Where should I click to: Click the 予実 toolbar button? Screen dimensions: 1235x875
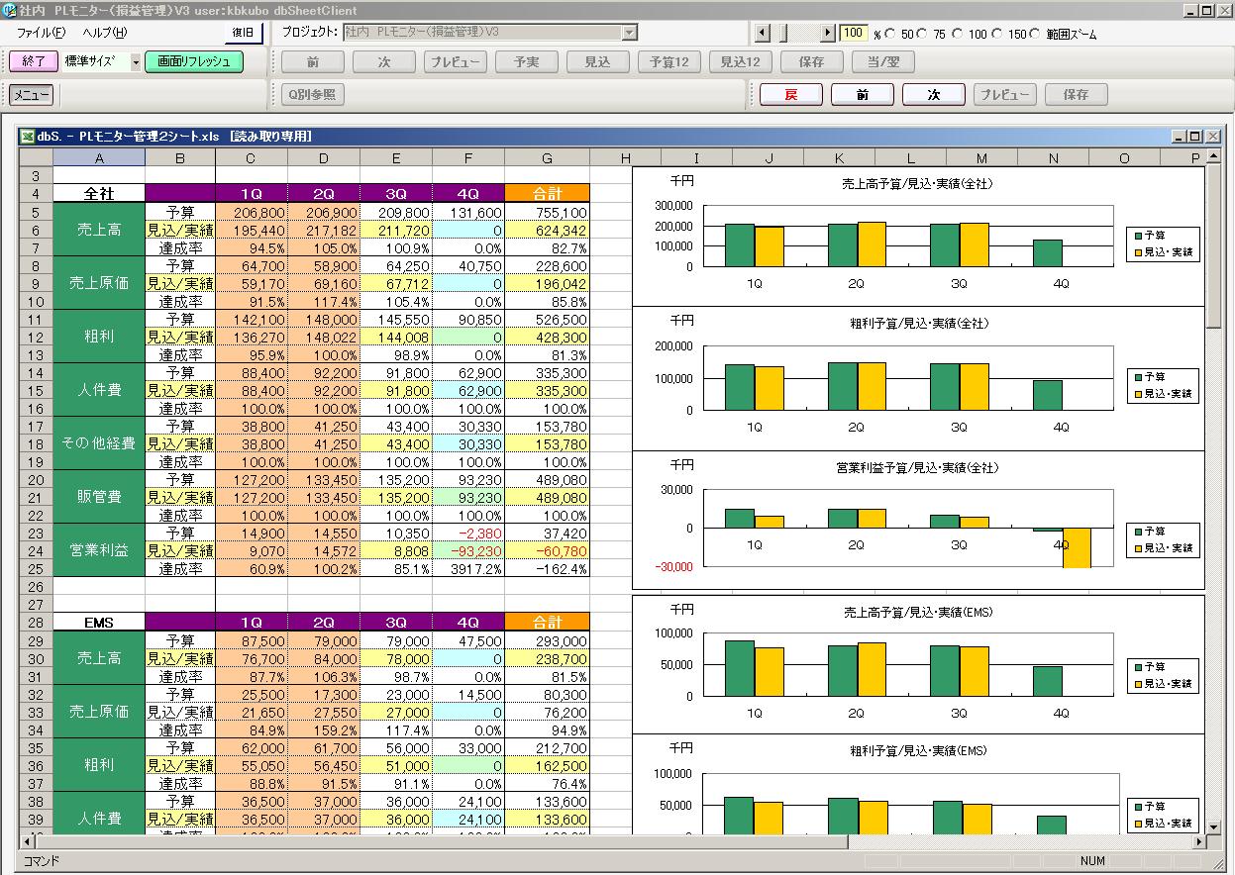pos(527,62)
